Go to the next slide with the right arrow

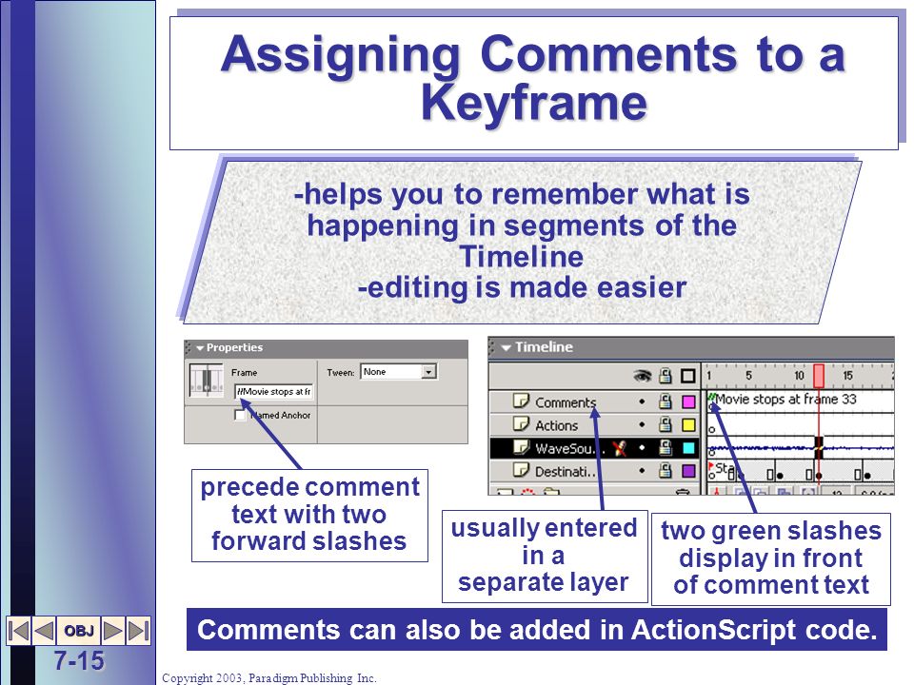point(113,631)
